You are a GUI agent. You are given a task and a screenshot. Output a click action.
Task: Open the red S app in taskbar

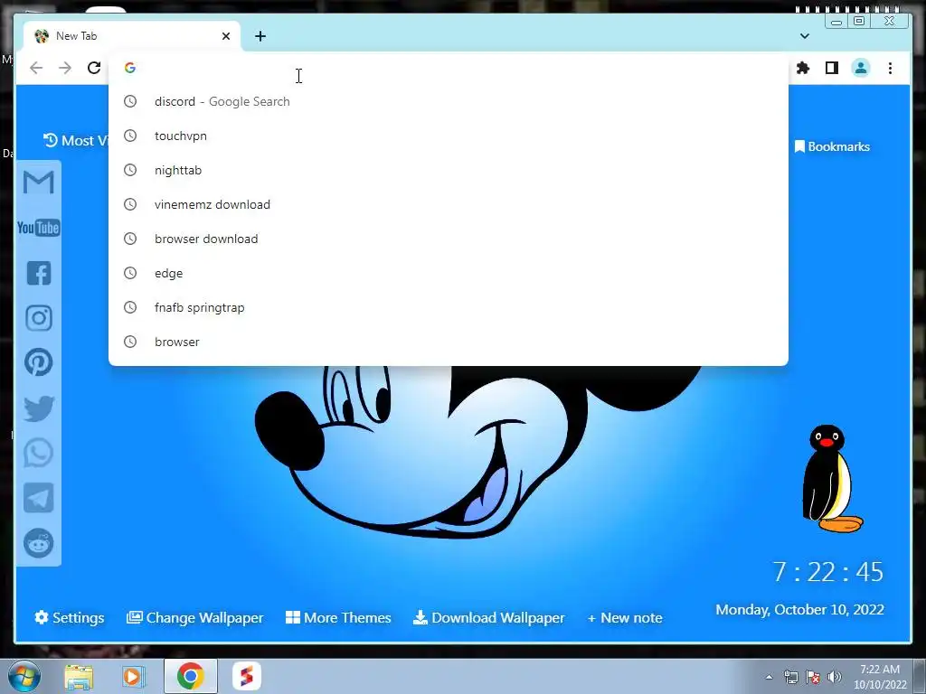[246, 676]
